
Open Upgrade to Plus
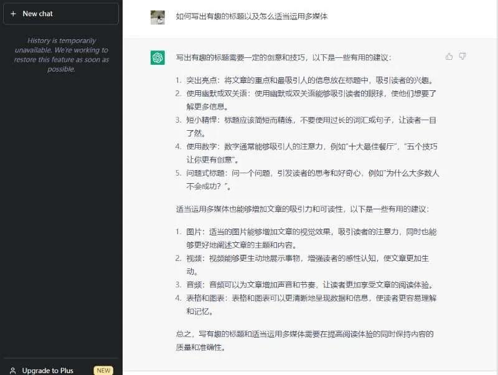pyautogui.click(x=60, y=370)
